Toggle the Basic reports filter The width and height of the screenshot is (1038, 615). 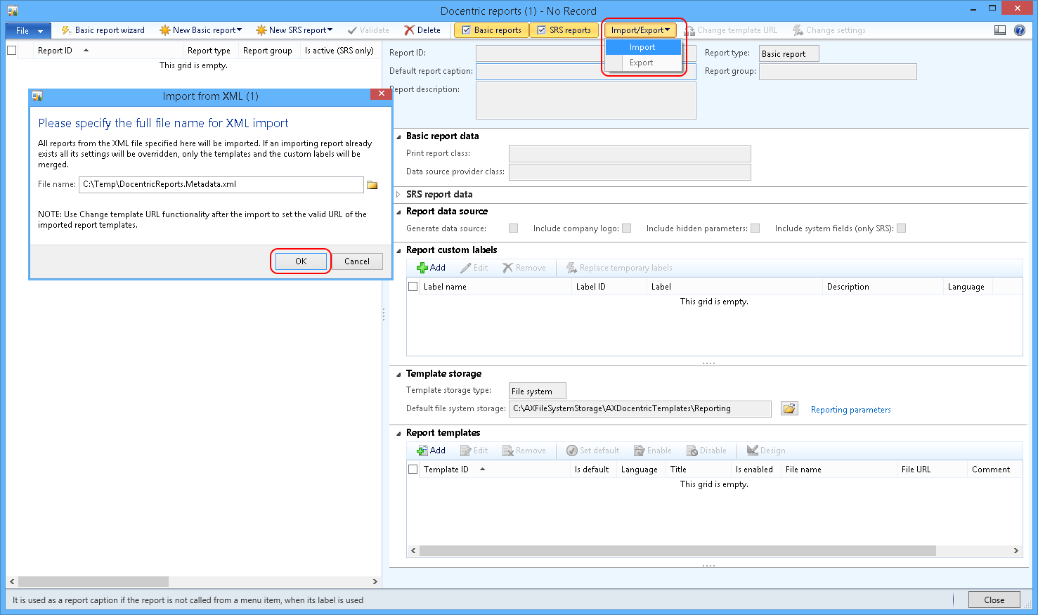491,30
